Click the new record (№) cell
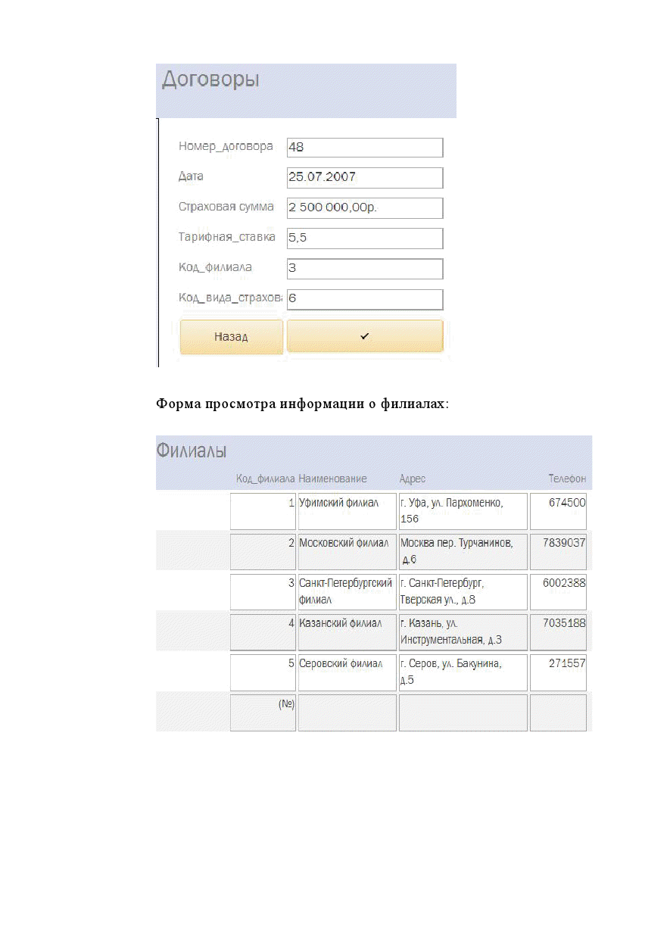Viewport: 670px width, 948px height. (263, 712)
